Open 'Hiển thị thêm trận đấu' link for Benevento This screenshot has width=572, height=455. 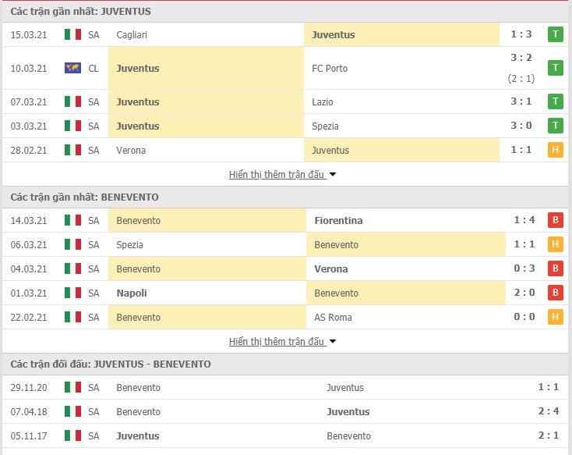(277, 341)
